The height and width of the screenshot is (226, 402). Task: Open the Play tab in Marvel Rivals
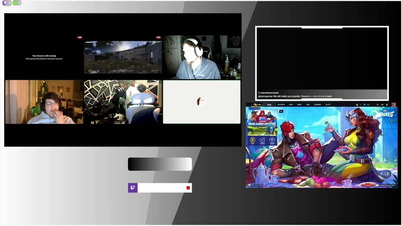(x=269, y=105)
